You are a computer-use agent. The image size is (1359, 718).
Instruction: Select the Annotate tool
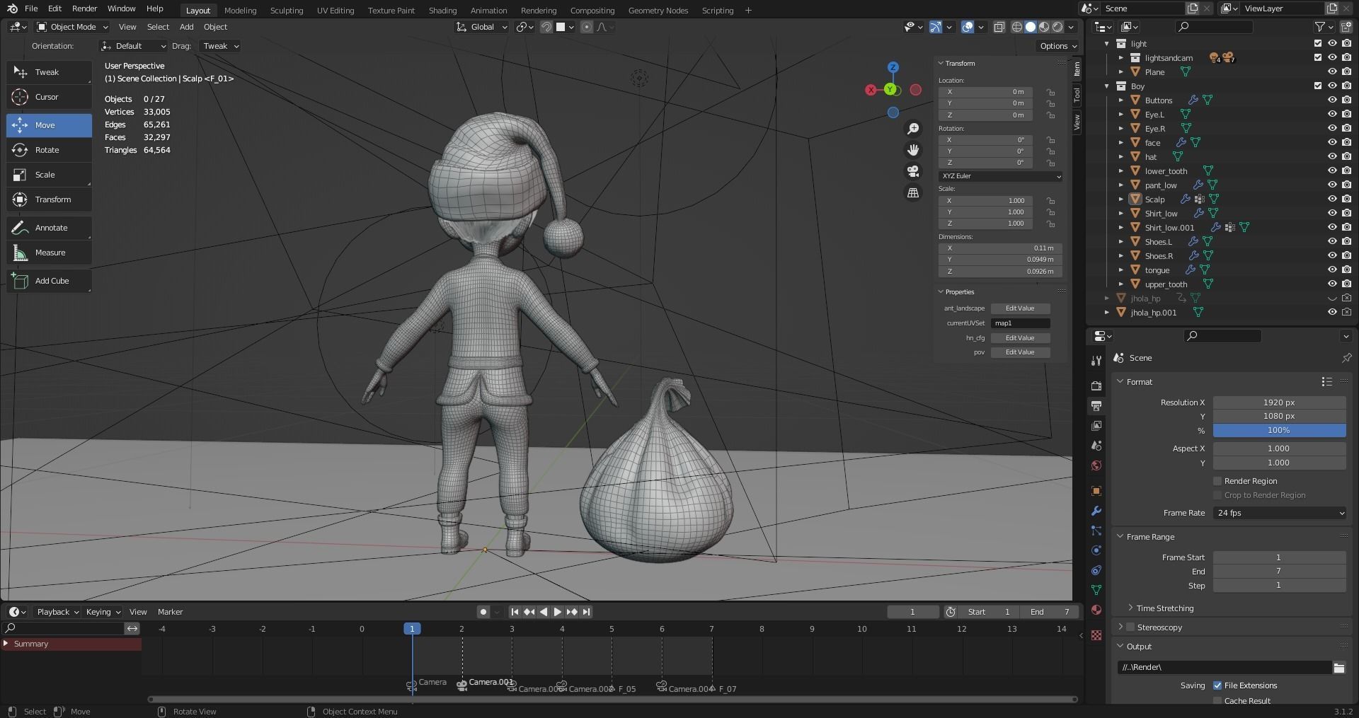coord(50,228)
